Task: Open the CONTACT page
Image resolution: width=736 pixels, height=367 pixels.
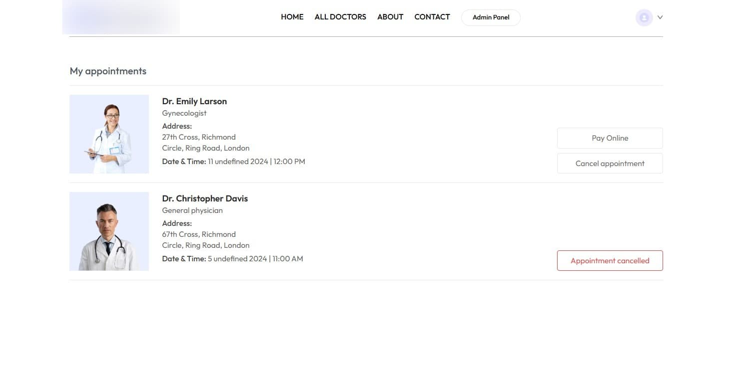Action: coord(432,16)
